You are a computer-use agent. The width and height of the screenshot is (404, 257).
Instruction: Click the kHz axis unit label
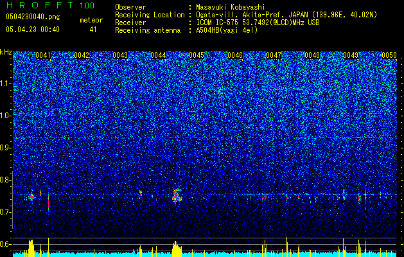coord(6,52)
